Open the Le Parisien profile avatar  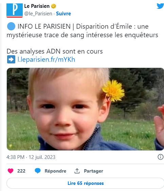(15, 11)
